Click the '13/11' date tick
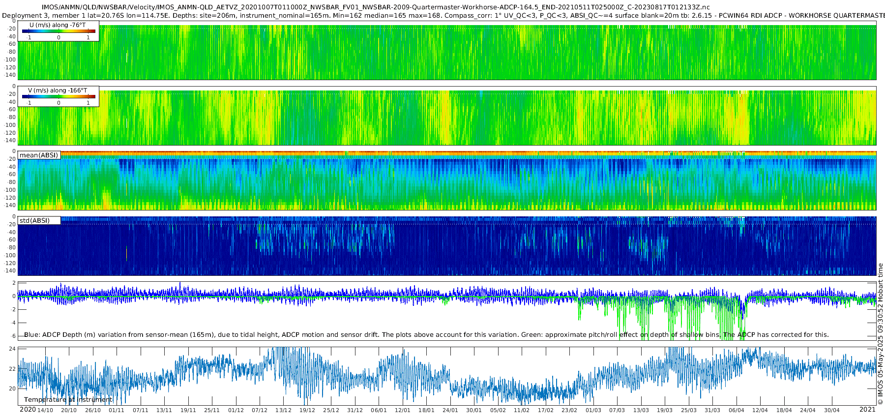 pyautogui.click(x=164, y=410)
